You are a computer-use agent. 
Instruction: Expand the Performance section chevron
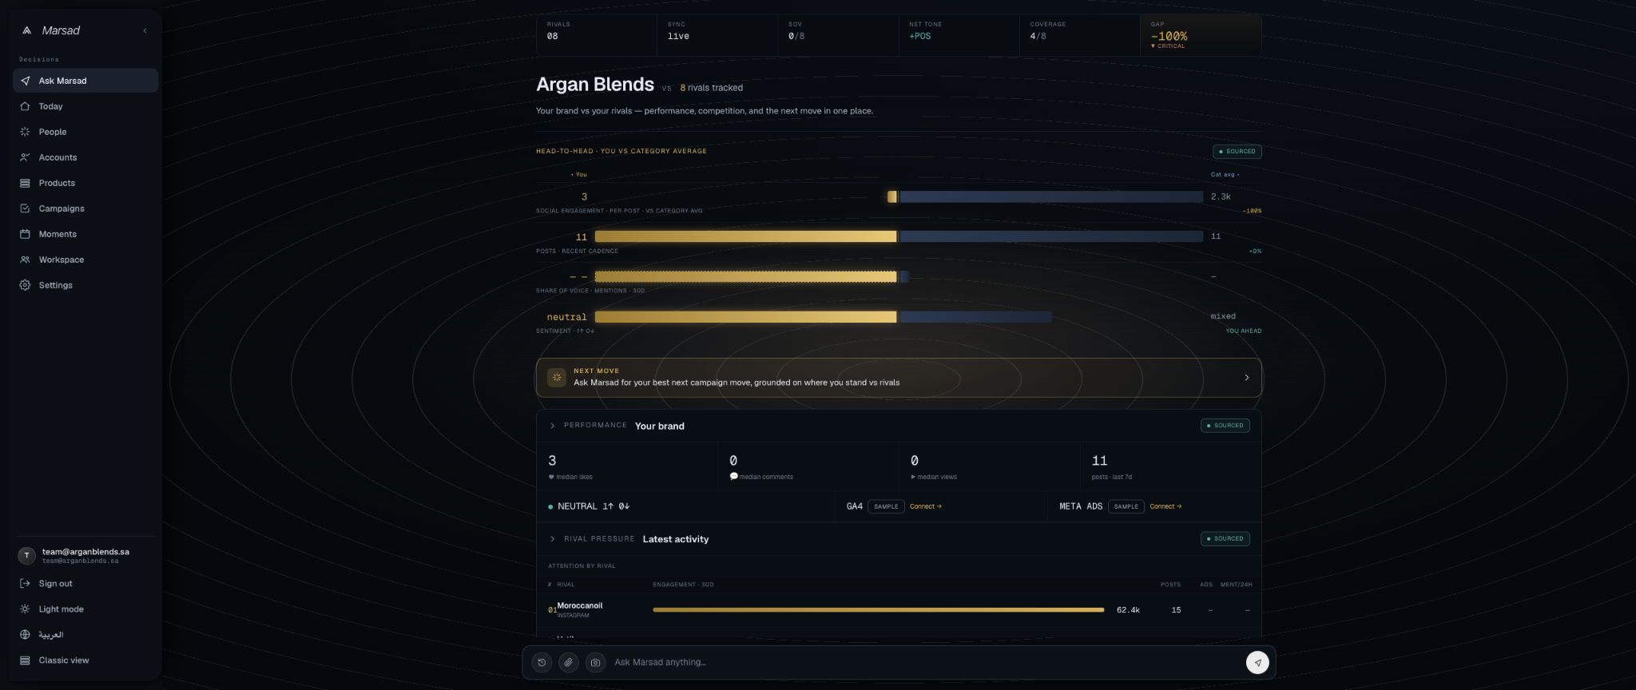click(x=552, y=426)
